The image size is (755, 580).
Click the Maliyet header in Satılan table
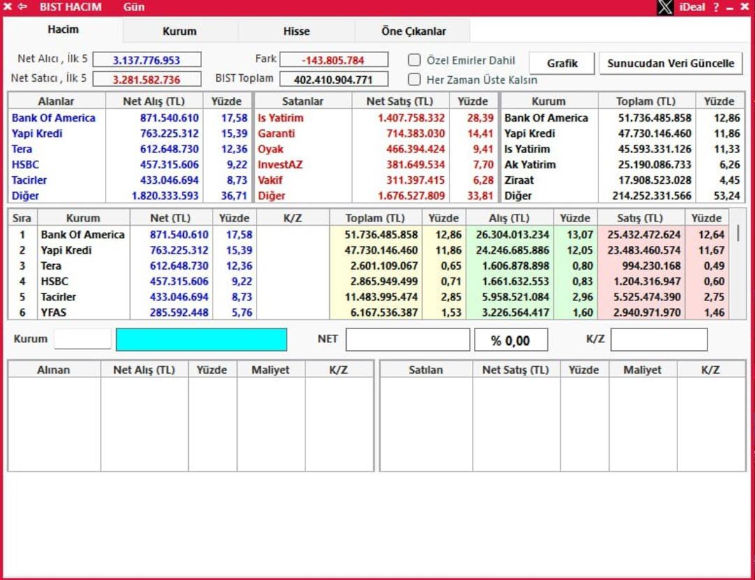(x=642, y=370)
